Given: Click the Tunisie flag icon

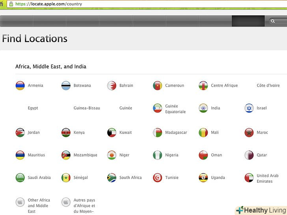Looking at the screenshot, I should (157, 178).
